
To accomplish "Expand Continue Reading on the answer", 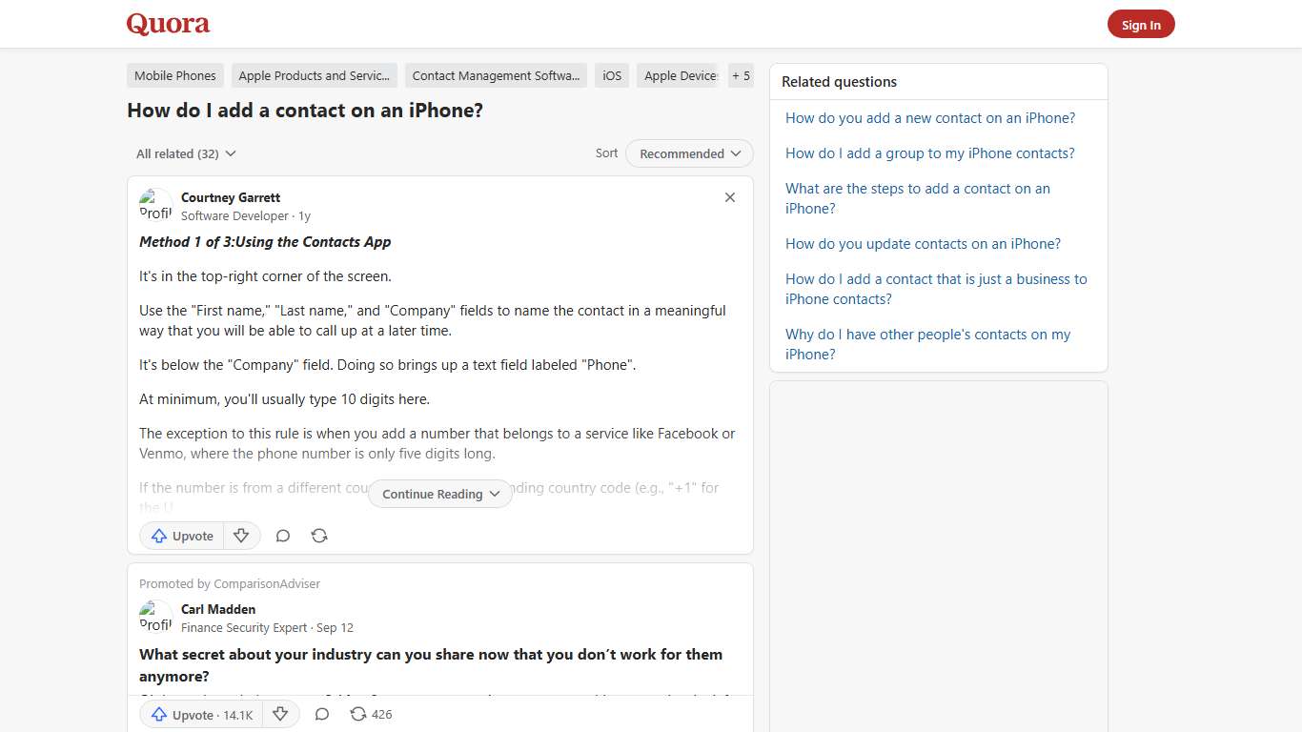I will [439, 494].
